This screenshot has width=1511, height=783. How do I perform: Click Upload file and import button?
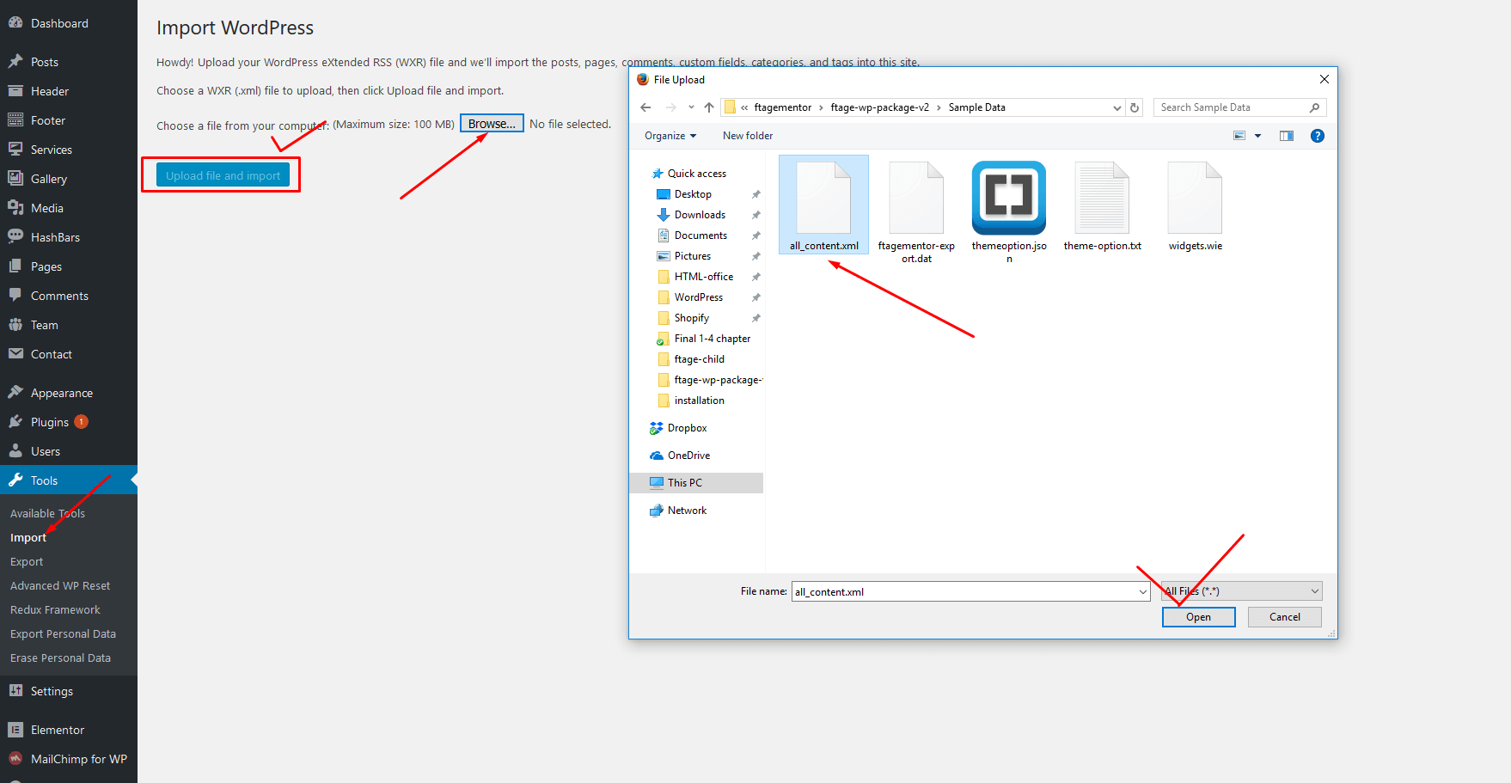point(223,175)
